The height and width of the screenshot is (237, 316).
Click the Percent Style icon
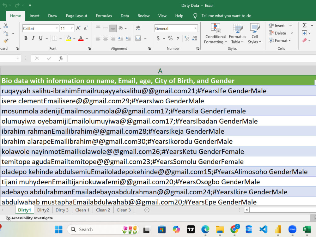click(x=170, y=38)
